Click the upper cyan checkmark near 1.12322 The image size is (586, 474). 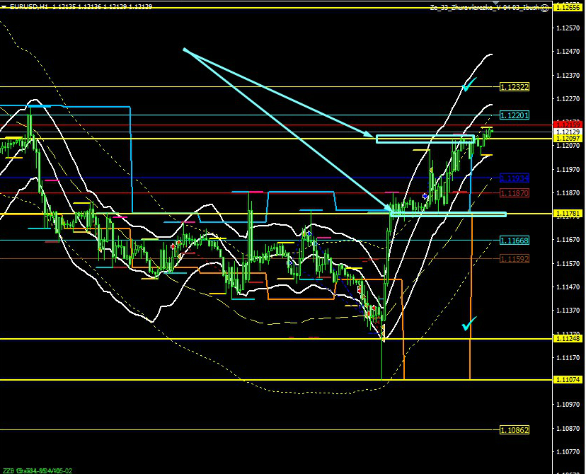tap(469, 84)
